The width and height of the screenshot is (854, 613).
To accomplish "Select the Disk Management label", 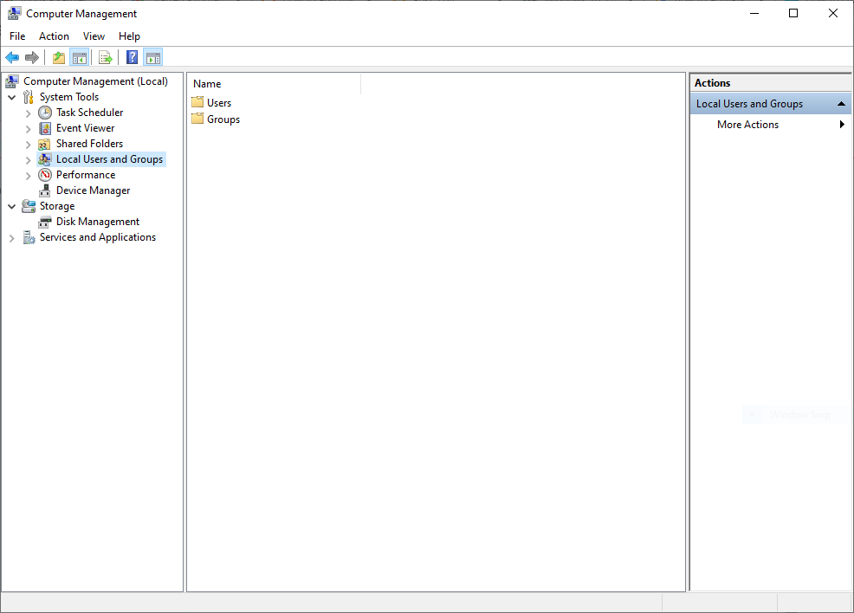I will [98, 222].
